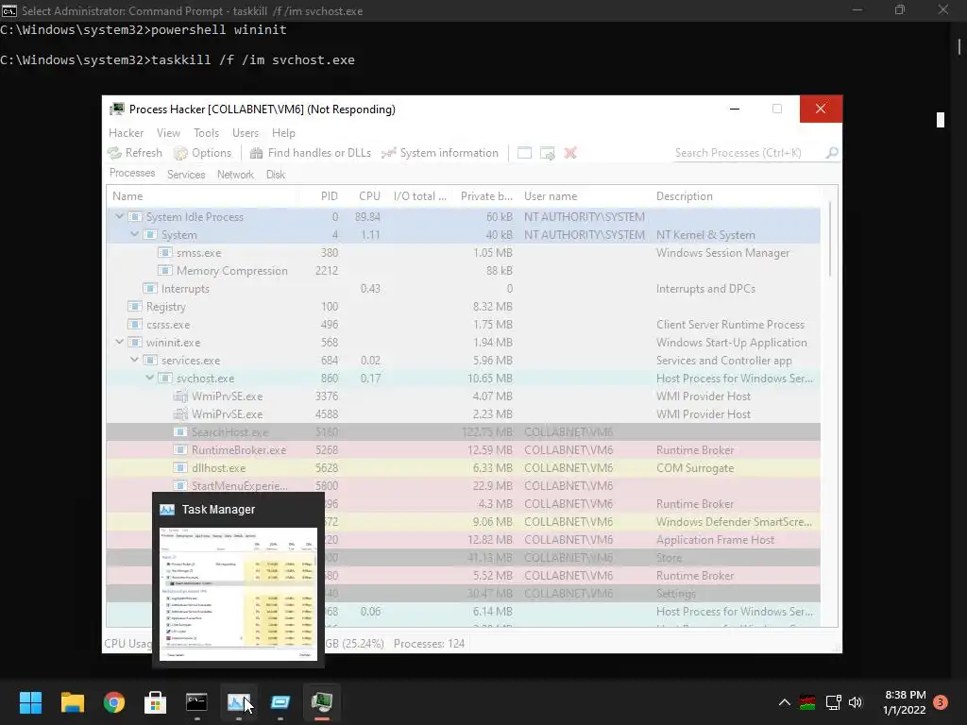The image size is (967, 725).
Task: Click the search magnifier icon
Action: click(832, 152)
